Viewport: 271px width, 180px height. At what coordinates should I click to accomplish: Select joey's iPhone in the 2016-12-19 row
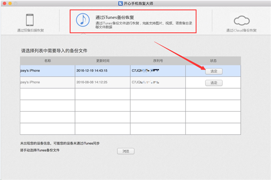[30, 71]
